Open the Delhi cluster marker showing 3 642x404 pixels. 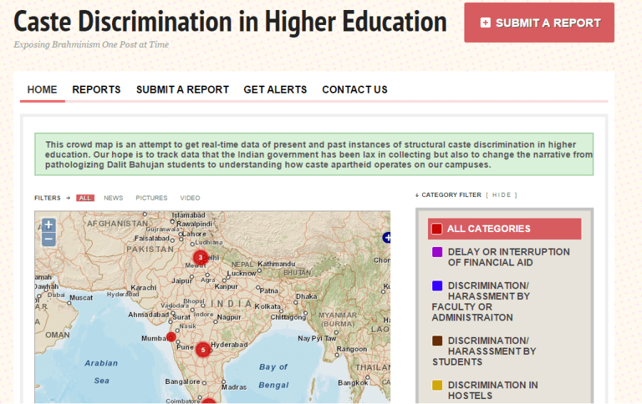pyautogui.click(x=200, y=257)
